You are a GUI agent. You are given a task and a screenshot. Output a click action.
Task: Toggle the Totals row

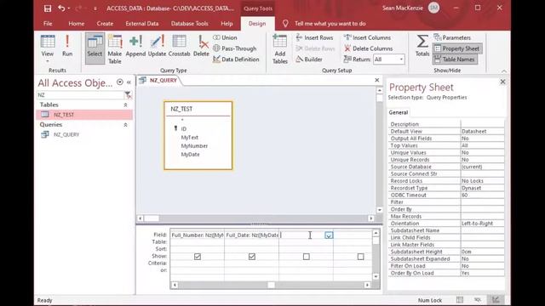(422, 46)
